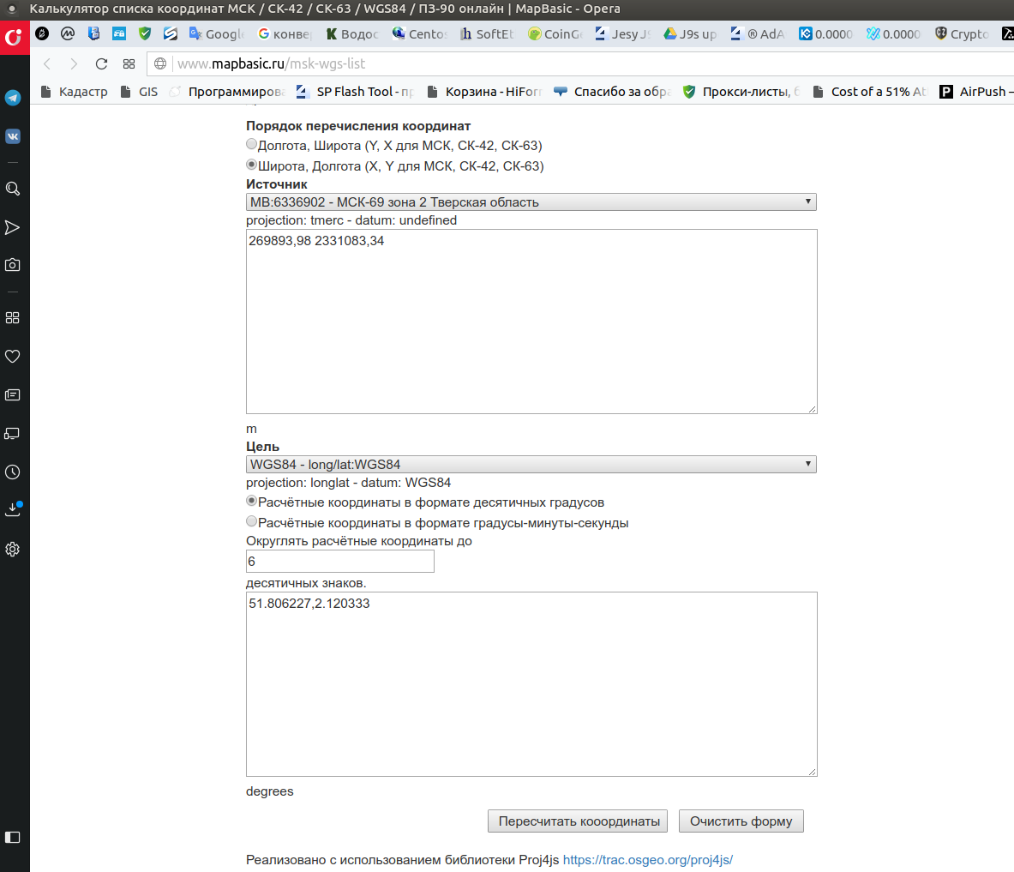Open the Google Translate pinned tab

point(218,33)
